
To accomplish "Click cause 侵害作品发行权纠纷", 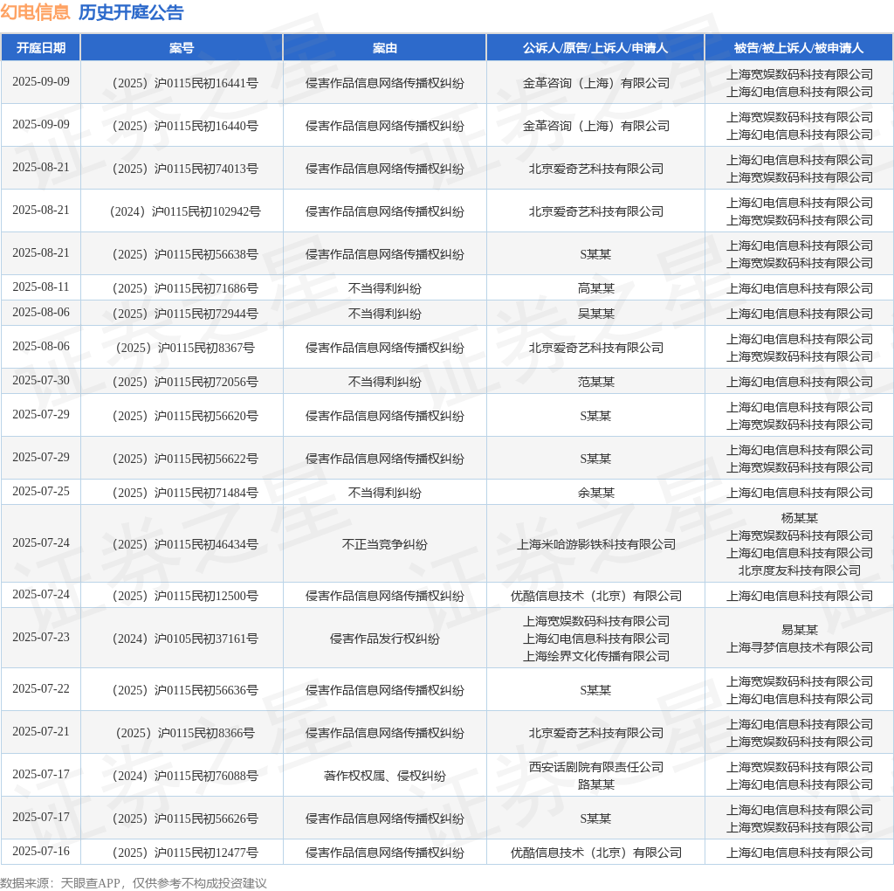I will click(384, 639).
